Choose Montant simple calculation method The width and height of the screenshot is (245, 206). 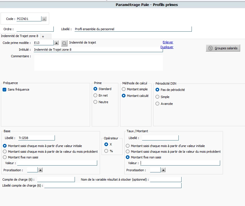pos(124,89)
